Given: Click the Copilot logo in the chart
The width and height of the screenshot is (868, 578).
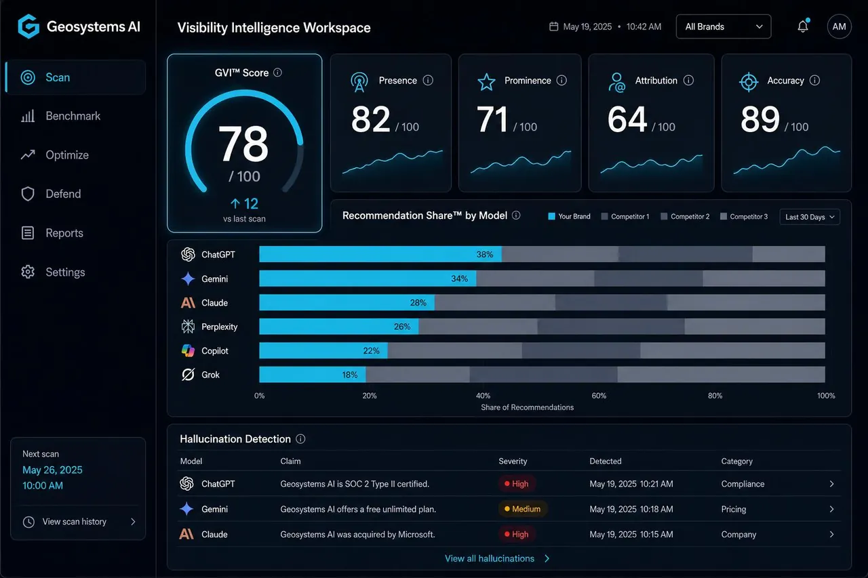Looking at the screenshot, I should coord(188,351).
